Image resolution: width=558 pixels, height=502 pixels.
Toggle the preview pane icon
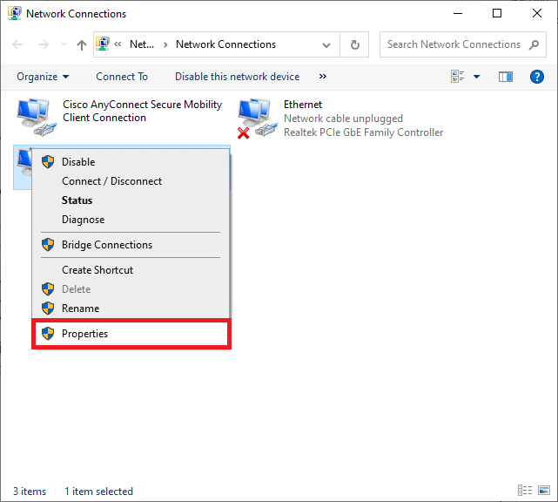[x=506, y=77]
